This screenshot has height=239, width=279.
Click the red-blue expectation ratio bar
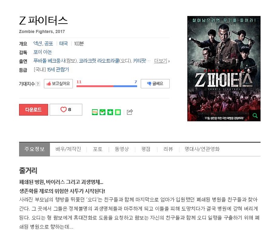point(107,86)
